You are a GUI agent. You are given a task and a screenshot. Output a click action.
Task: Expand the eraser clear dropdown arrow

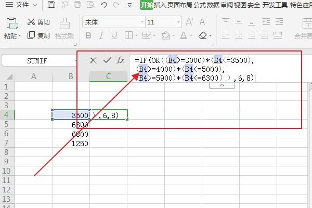click(210, 36)
